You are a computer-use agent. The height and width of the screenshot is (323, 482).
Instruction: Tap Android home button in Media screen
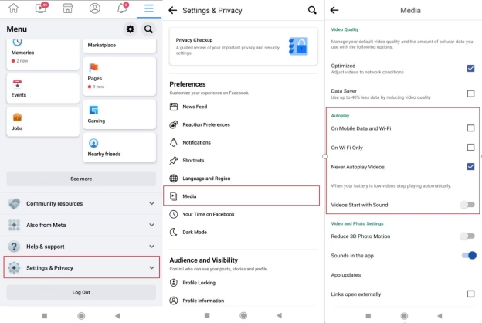[x=404, y=316]
